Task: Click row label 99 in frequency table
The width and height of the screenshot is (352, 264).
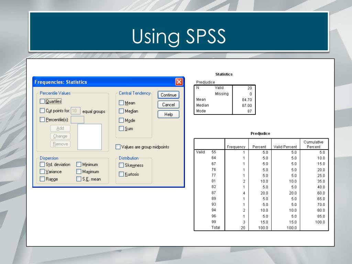Action: (213, 222)
